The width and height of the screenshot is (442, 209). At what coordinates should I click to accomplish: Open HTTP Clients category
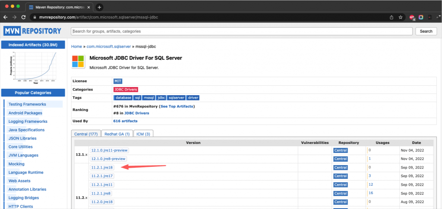(21, 206)
